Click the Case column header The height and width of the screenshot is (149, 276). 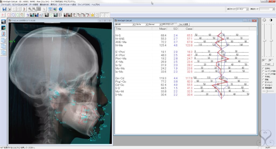[186, 29]
